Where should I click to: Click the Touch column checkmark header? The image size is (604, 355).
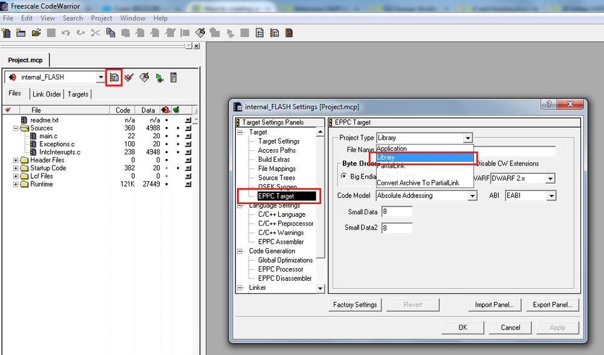(8, 110)
